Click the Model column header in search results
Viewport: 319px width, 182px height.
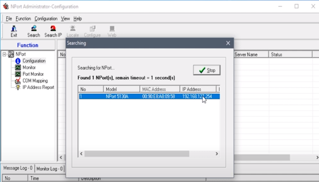(x=122, y=89)
